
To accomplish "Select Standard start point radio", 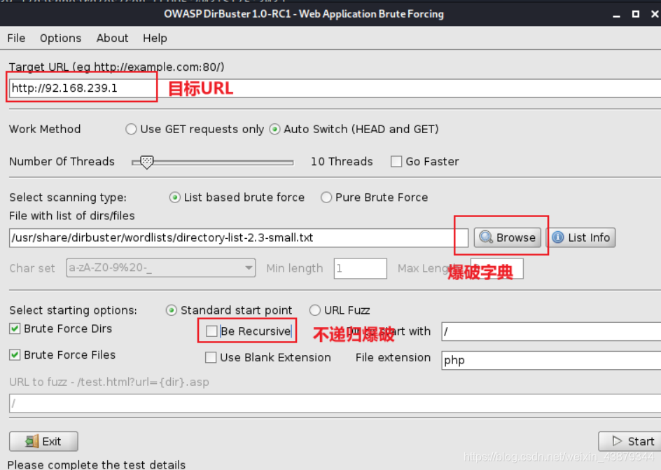I will tap(171, 310).
